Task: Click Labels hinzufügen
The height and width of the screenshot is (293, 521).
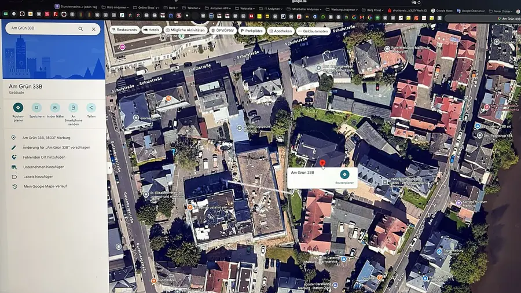Action: 38,177
